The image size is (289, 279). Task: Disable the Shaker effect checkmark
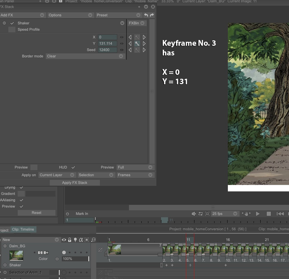12,23
